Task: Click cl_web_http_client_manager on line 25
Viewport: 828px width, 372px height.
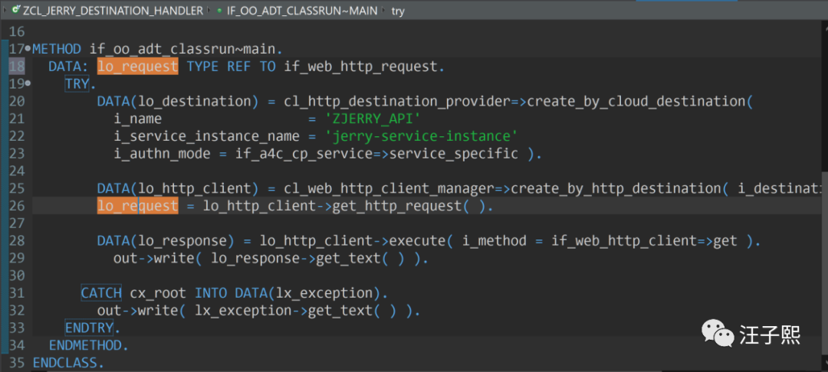Action: (x=389, y=188)
